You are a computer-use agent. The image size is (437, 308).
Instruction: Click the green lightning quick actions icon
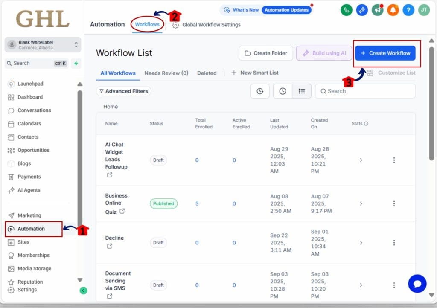point(76,63)
